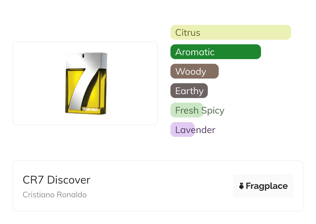Click the spray nozzle hole on the bottle cap
The image size is (316, 224).
(x=83, y=56)
